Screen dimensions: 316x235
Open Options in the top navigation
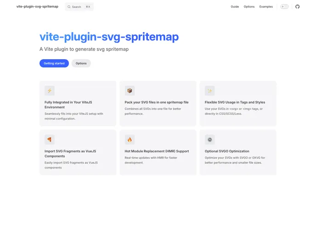tap(249, 6)
